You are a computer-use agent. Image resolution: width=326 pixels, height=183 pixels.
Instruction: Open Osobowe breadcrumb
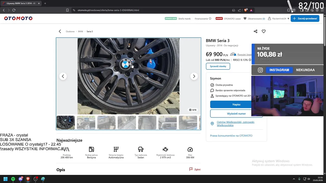[70, 32]
